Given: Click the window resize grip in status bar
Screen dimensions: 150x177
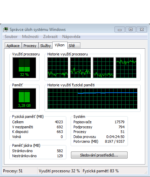Looking at the screenshot, I should tap(146, 173).
